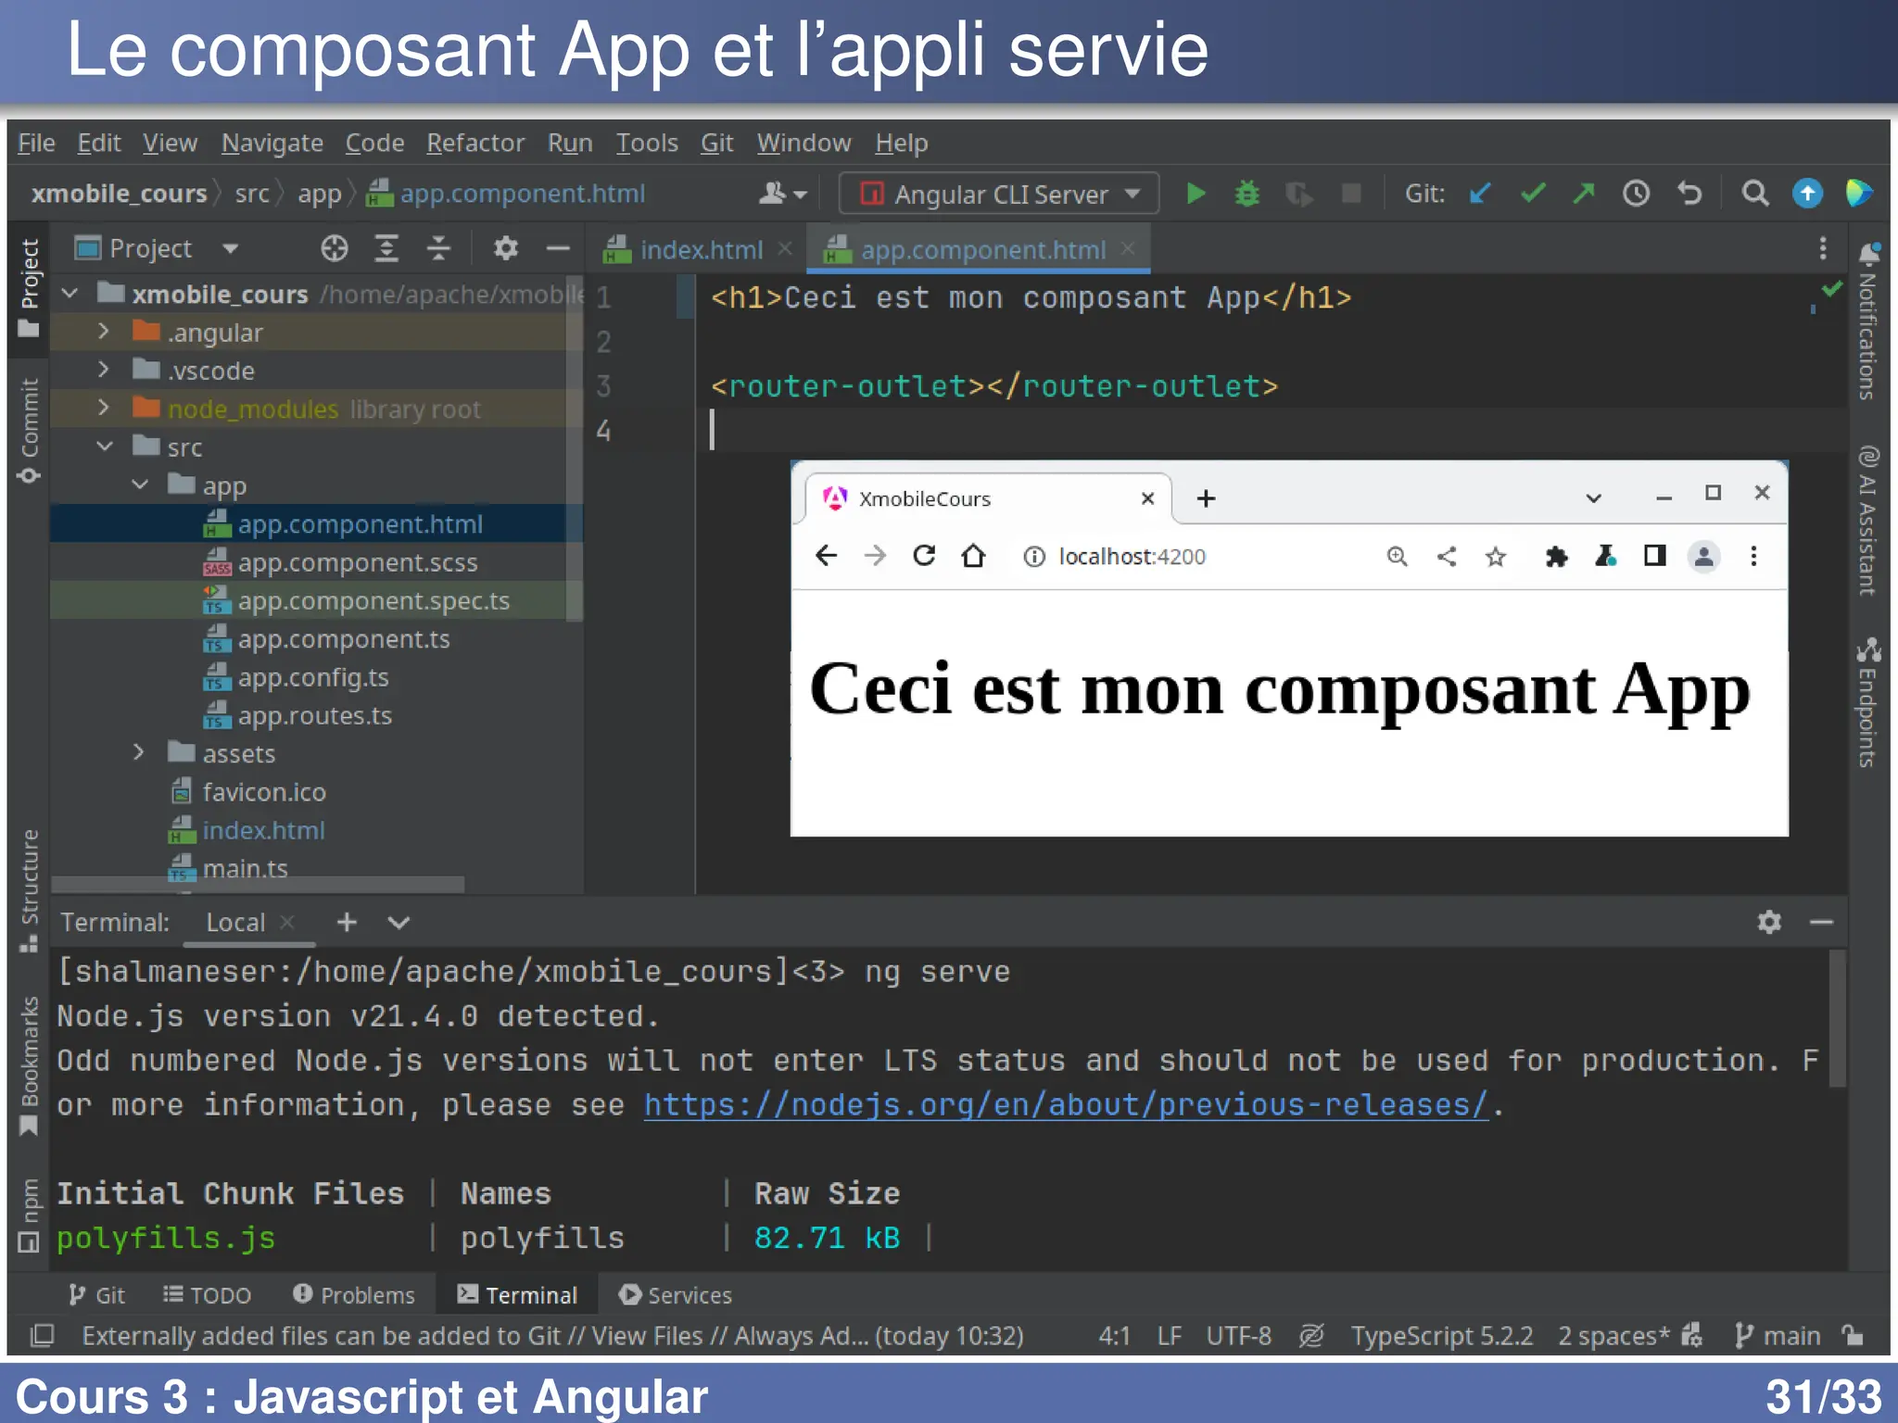
Task: Open the nodejs.org previous-releases link
Action: click(1066, 1104)
